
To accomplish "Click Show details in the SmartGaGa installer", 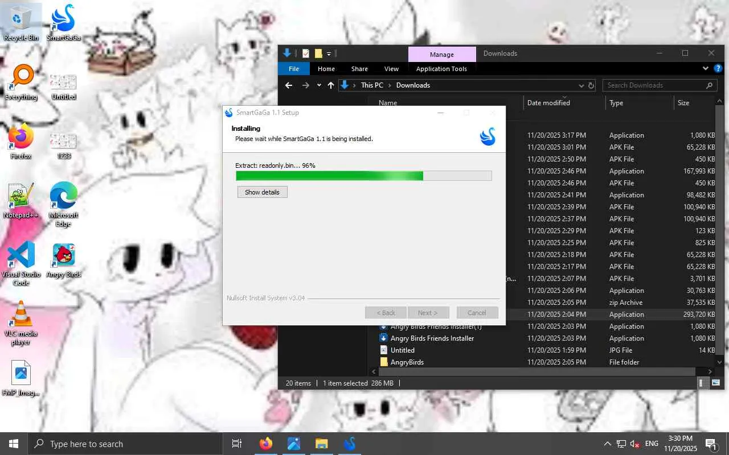I will tap(263, 192).
